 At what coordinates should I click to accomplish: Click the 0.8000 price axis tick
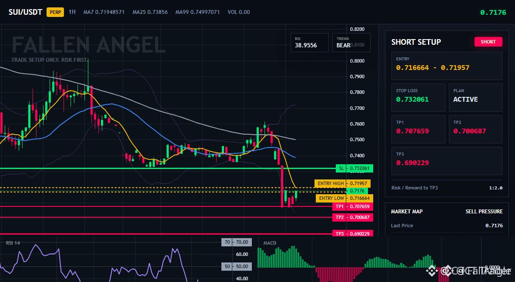(x=357, y=61)
